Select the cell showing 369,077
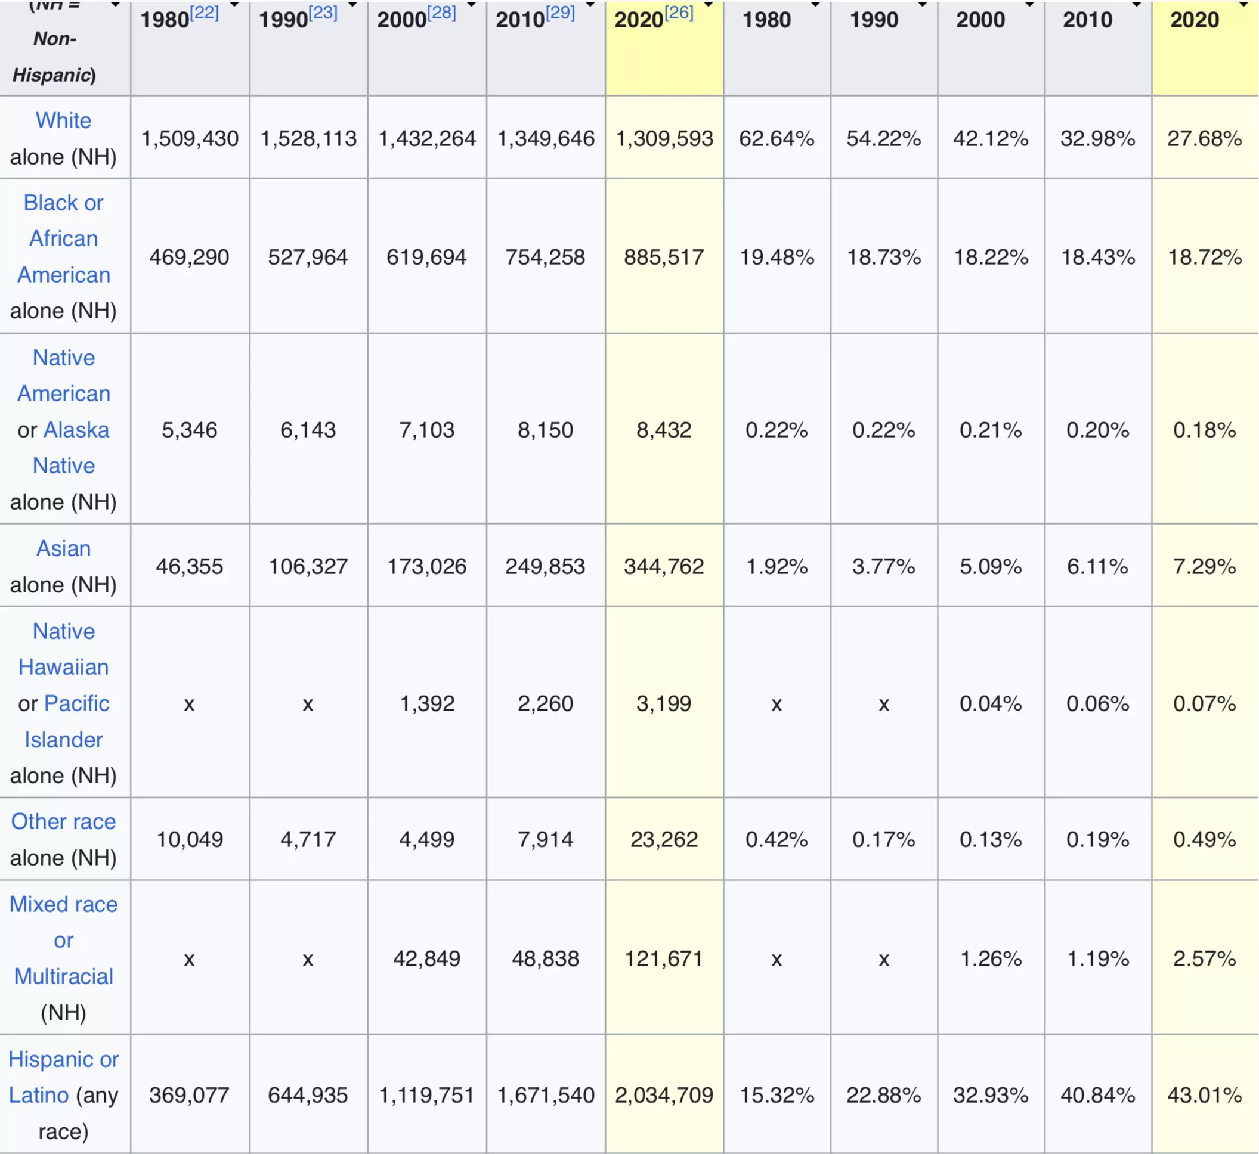The image size is (1259, 1154). click(190, 1094)
